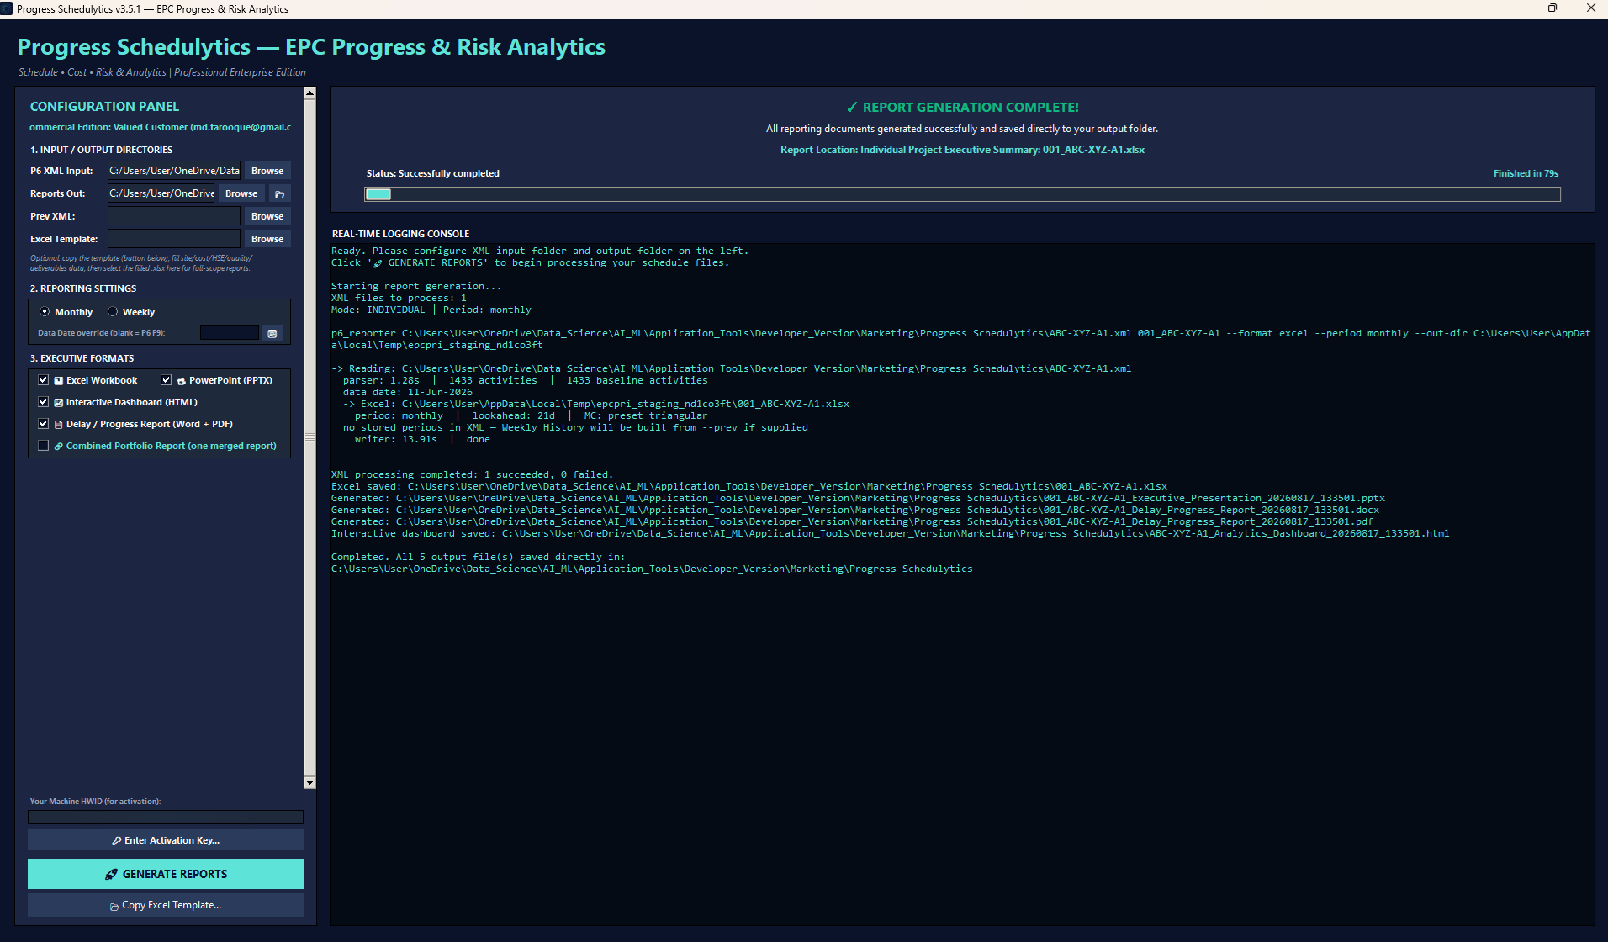The height and width of the screenshot is (942, 1608).
Task: Click 'Excel saved:' log line
Action: 749,486
